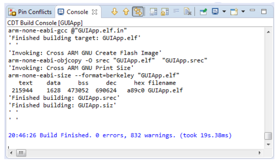
Task: Click the 'Build Finished. 0 errors' line
Action: click(120, 136)
